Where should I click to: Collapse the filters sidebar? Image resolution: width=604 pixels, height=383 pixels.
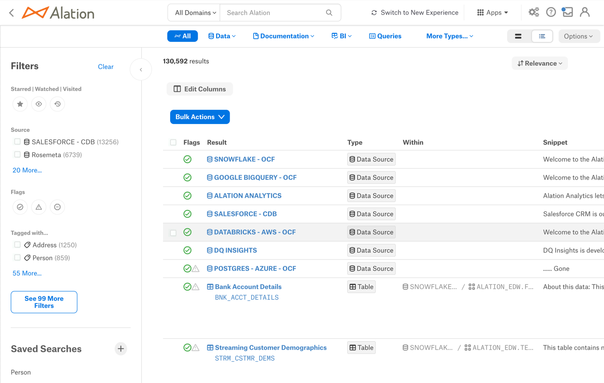[x=141, y=70]
